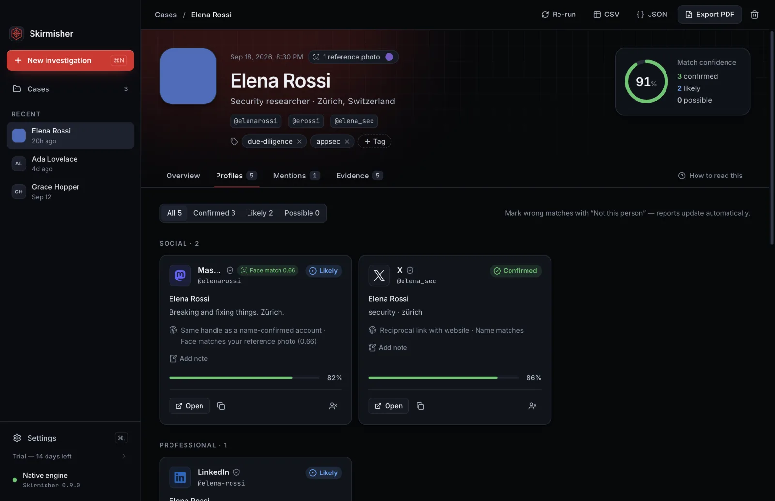Click the Skirmisher logo icon

17,33
